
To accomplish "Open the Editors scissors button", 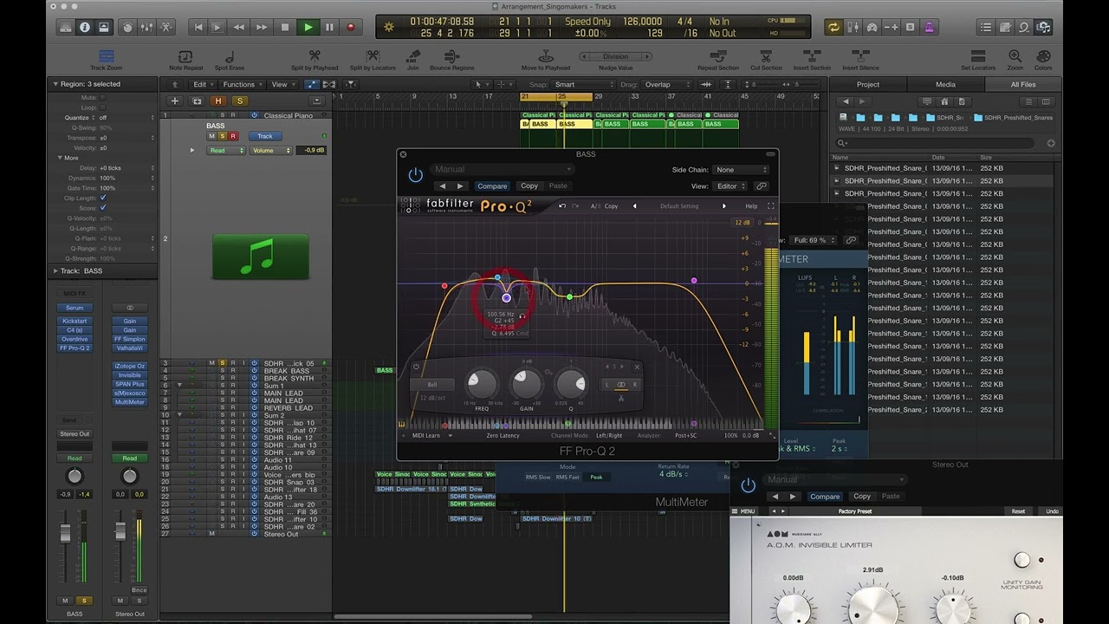I will (x=165, y=27).
